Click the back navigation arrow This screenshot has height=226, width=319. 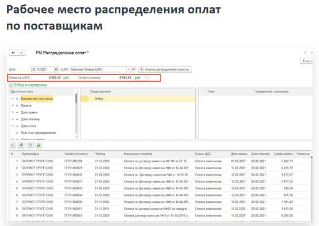[13, 53]
